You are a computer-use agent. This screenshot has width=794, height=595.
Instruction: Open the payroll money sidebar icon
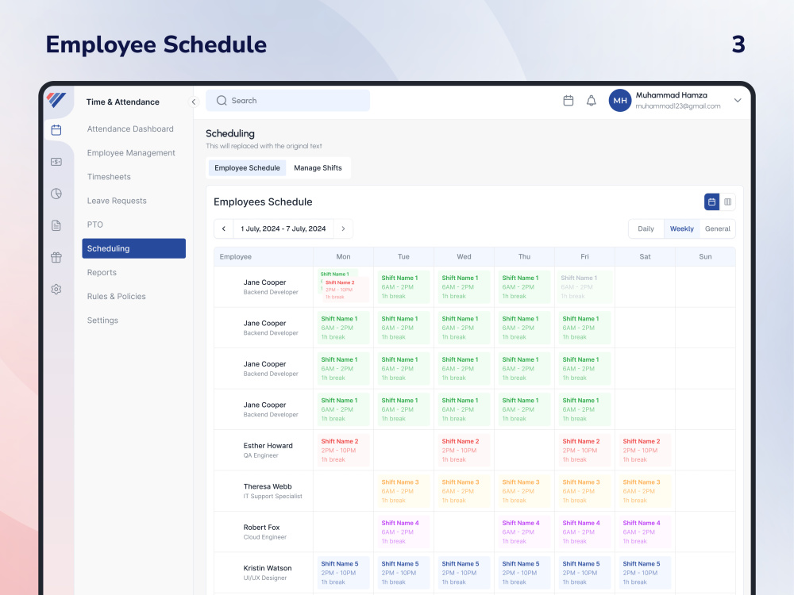point(56,162)
